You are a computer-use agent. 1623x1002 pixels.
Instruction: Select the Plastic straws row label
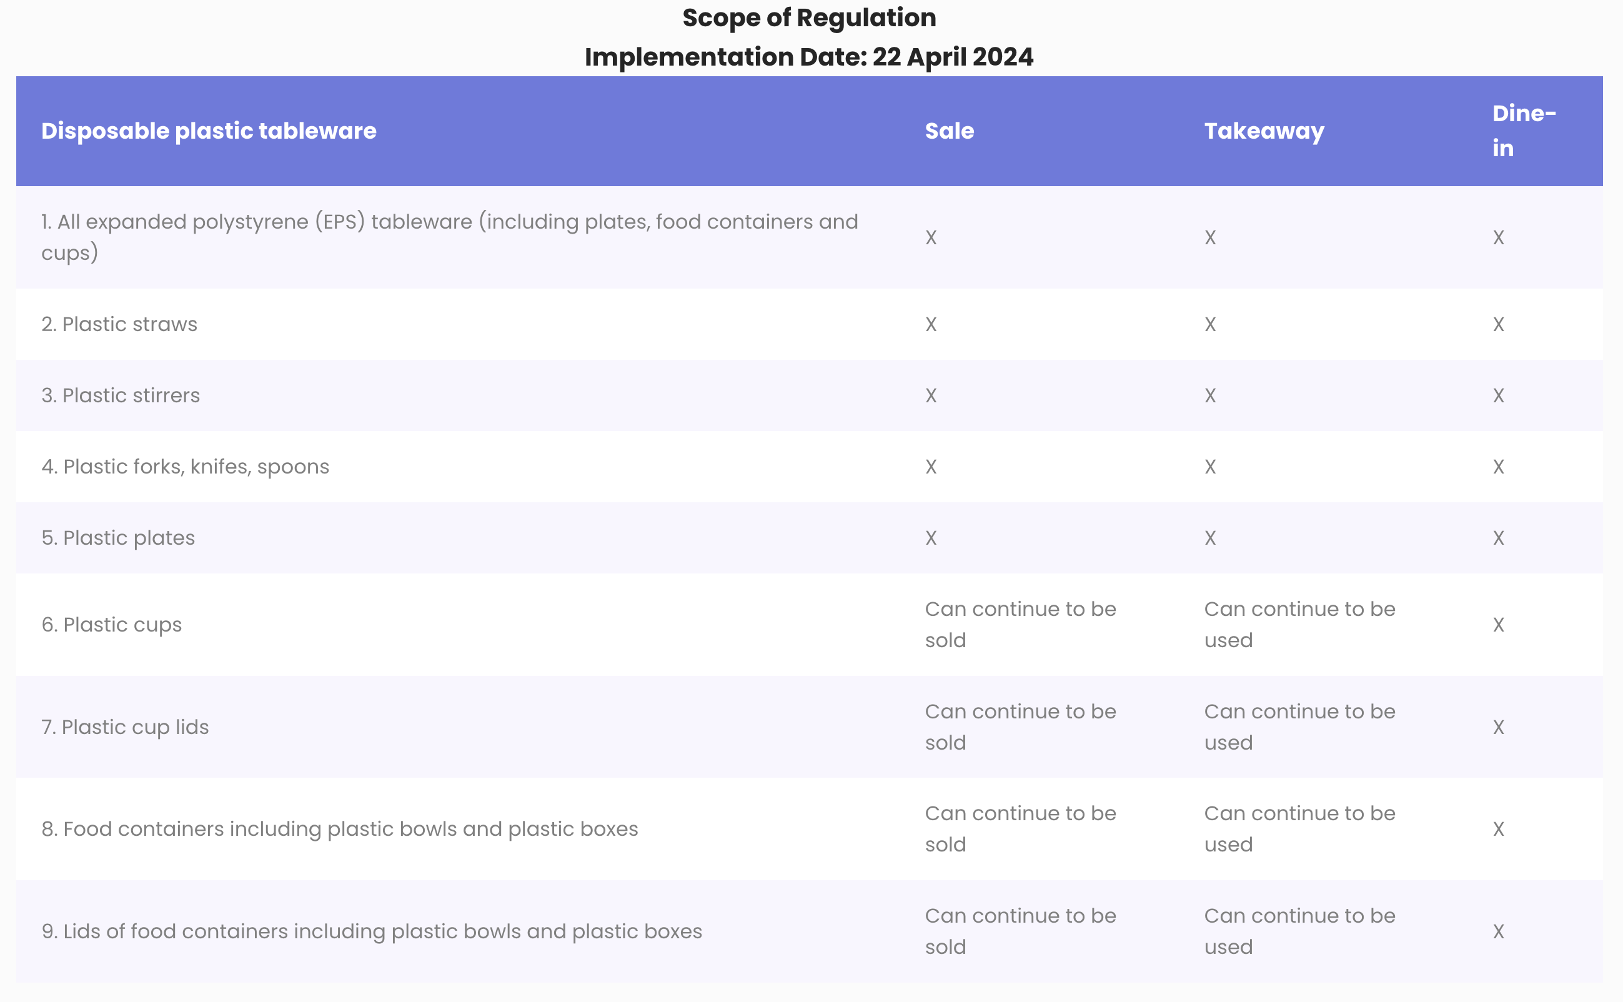tap(119, 324)
